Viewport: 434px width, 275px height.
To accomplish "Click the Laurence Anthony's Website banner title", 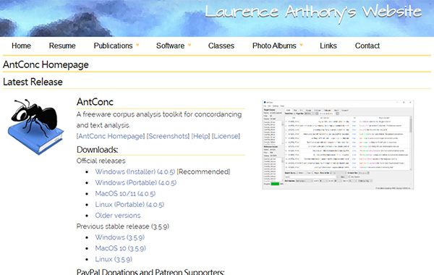I will (x=313, y=12).
